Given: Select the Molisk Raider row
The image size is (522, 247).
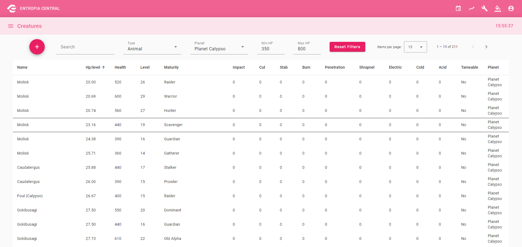Looking at the screenshot, I should click(x=261, y=82).
